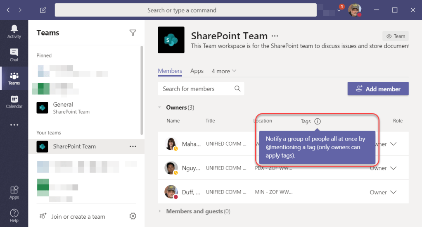Open the role dropdown for Duff
The image size is (422, 227).
pyautogui.click(x=394, y=192)
